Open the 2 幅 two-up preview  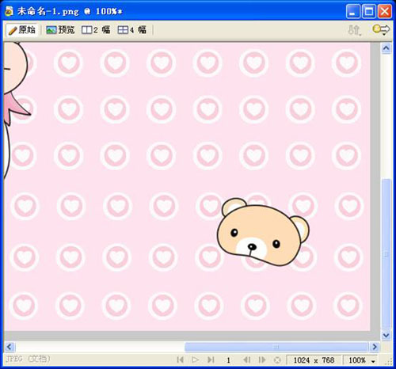[96, 30]
